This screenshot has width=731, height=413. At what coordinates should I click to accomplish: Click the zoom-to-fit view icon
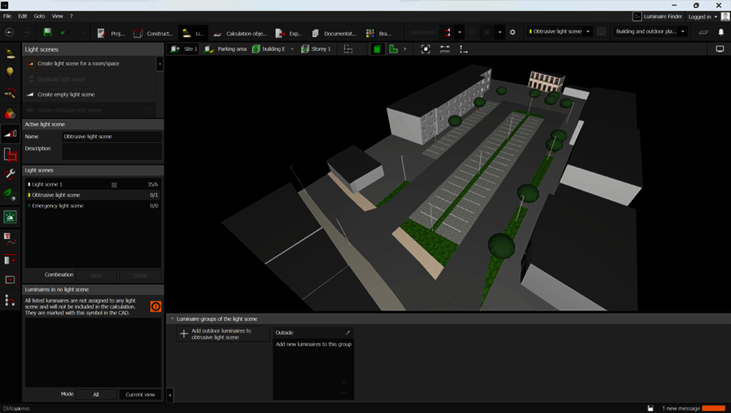425,50
